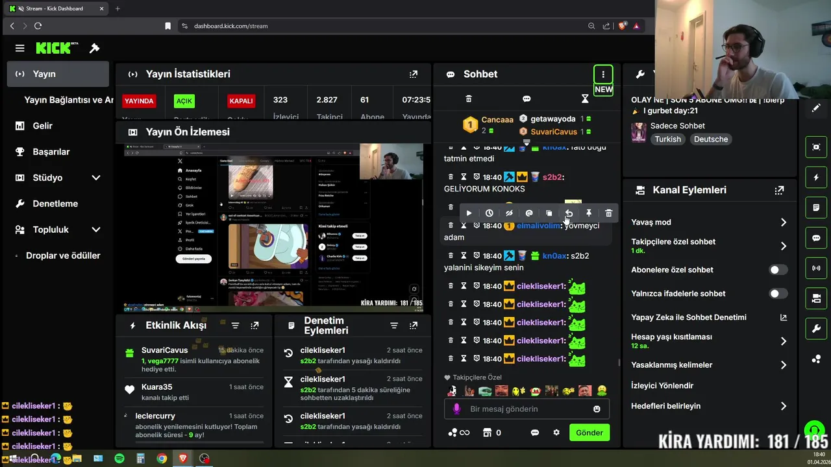Open OBS from the taskbar

[x=205, y=459]
